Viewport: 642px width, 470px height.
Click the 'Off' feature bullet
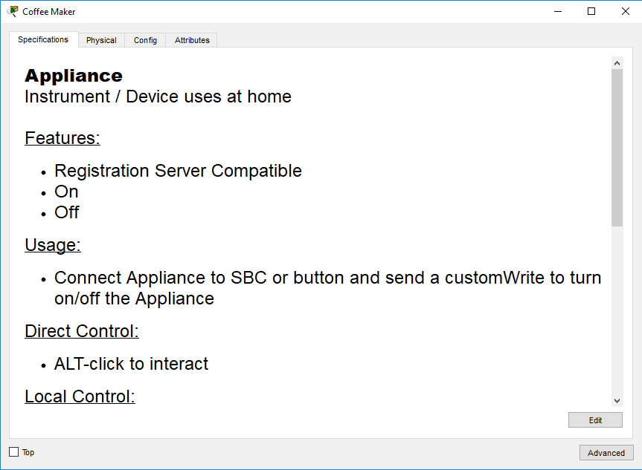(x=67, y=212)
